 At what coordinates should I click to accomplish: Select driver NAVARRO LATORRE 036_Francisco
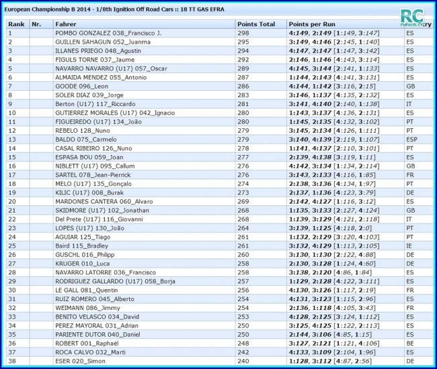(106, 272)
